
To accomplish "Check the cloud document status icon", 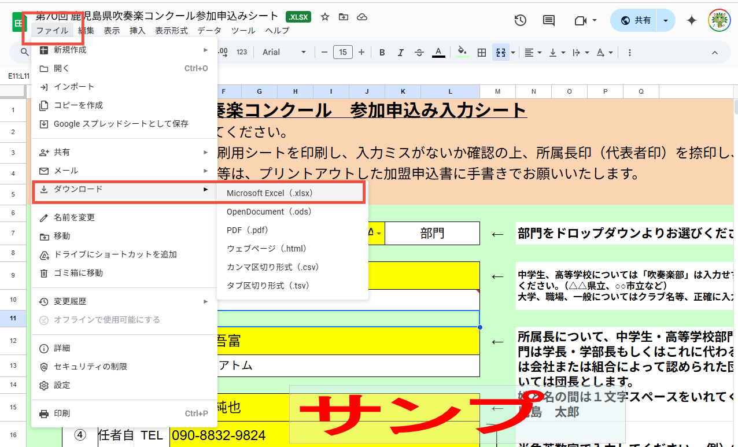I will [362, 17].
